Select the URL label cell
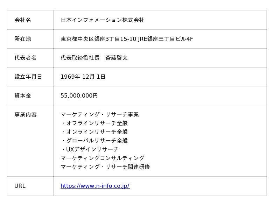280x206 pixels. point(20,186)
